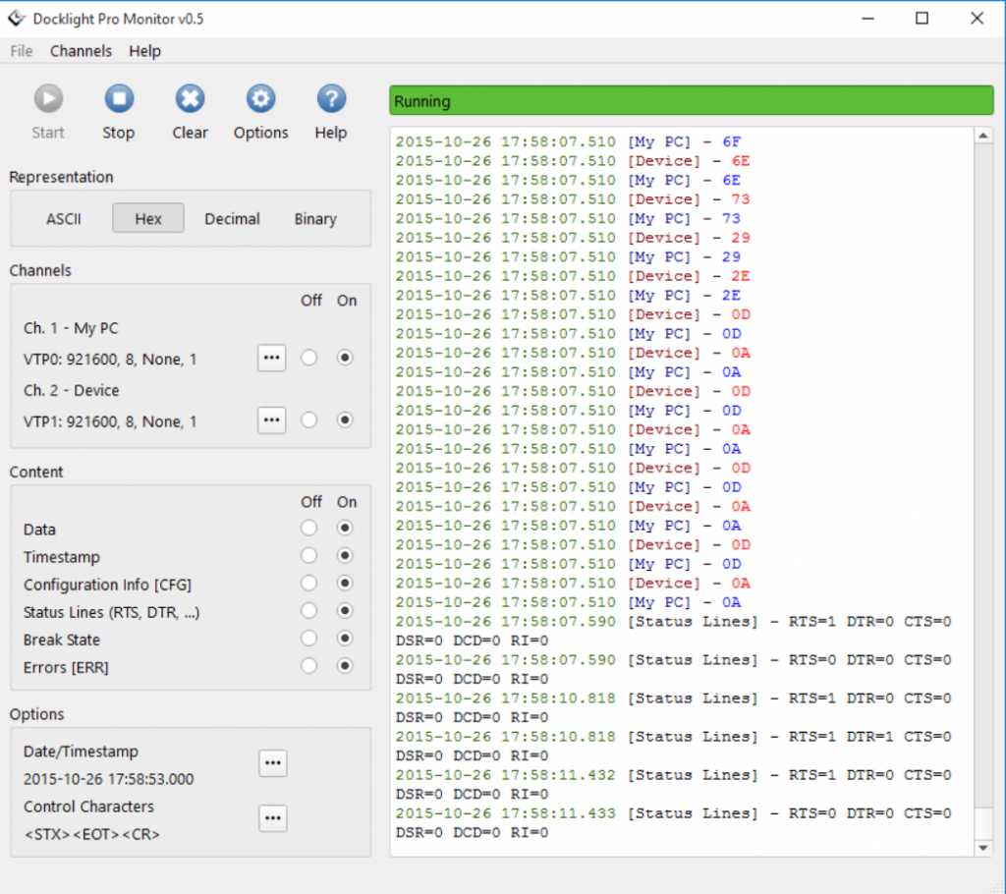The width and height of the screenshot is (1006, 894).
Task: Switch representation to ASCII
Action: [x=63, y=218]
